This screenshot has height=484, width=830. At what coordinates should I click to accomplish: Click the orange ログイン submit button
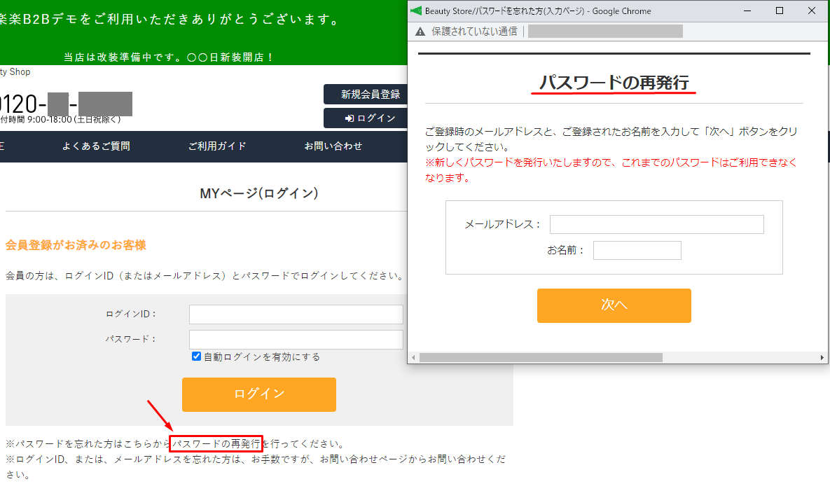click(259, 394)
